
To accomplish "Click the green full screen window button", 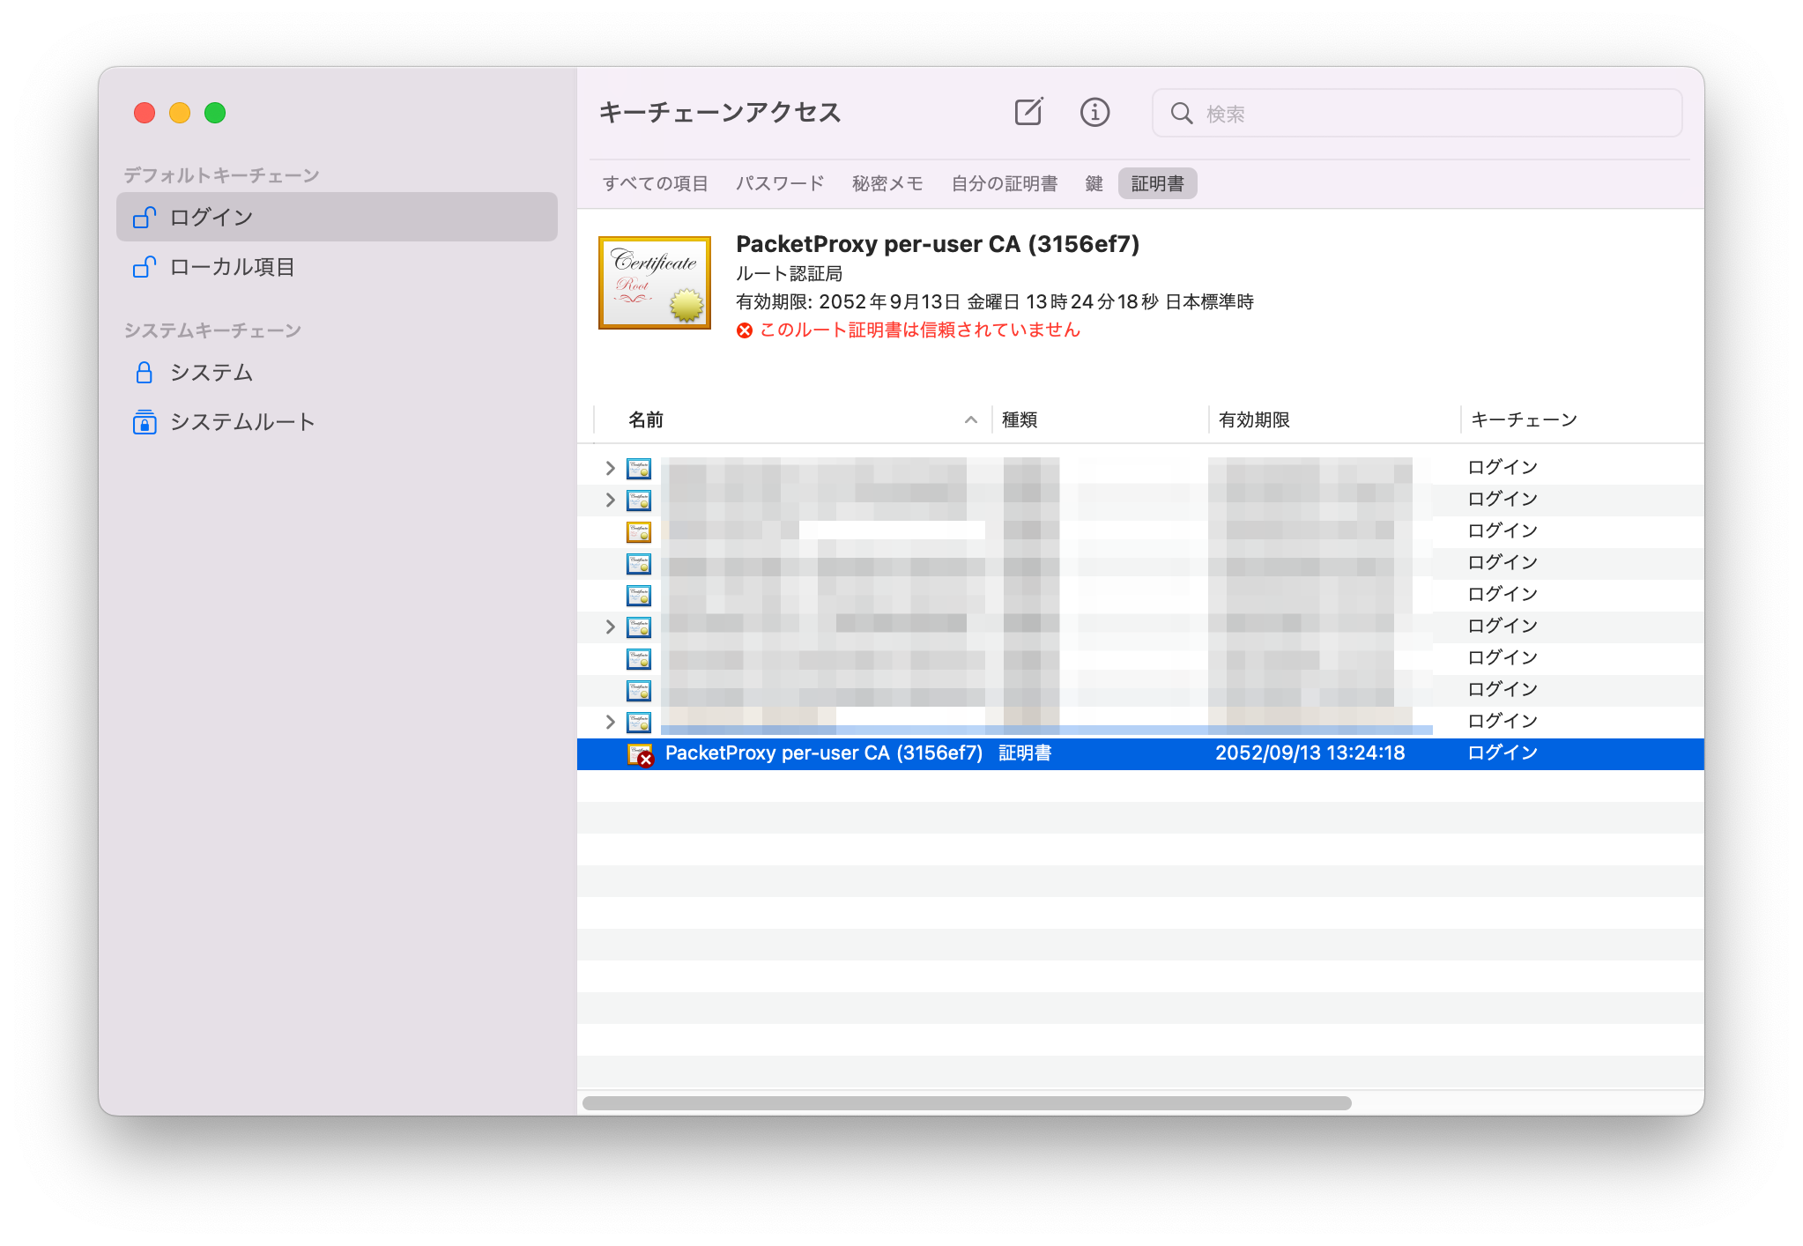I will [215, 113].
